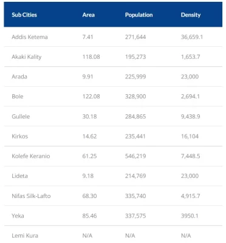Screen dimensions: 226x243
Task: Click density value 1,653.7
Action: [191, 57]
